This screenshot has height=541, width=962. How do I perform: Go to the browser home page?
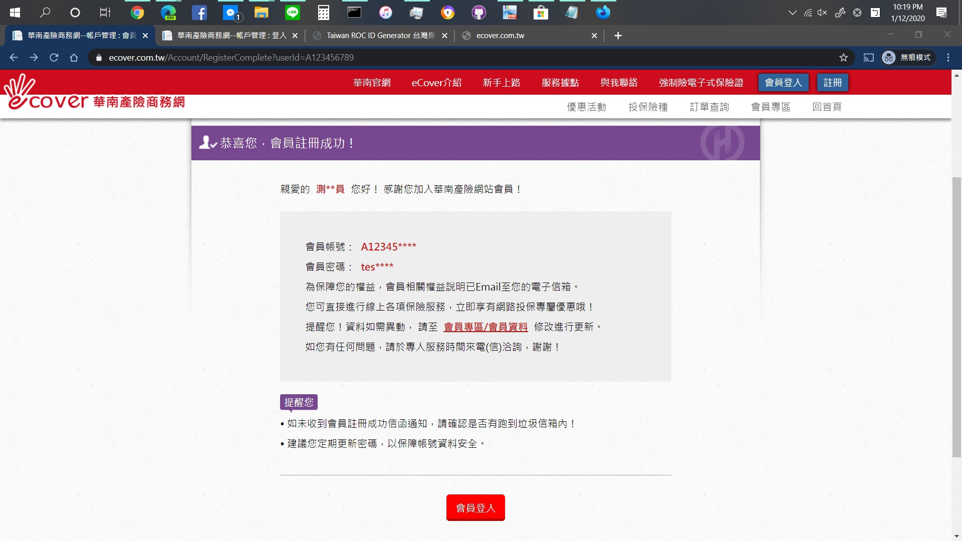point(74,58)
